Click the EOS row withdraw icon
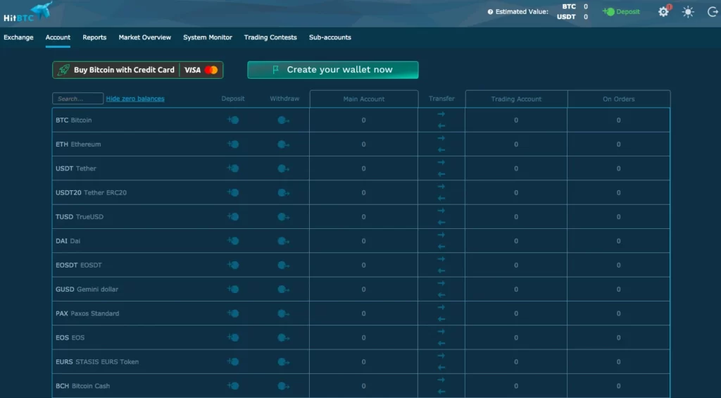This screenshot has width=721, height=398. tap(283, 337)
